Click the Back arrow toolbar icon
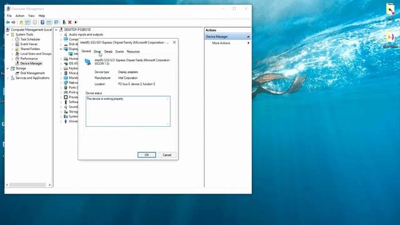 (x=8, y=22)
